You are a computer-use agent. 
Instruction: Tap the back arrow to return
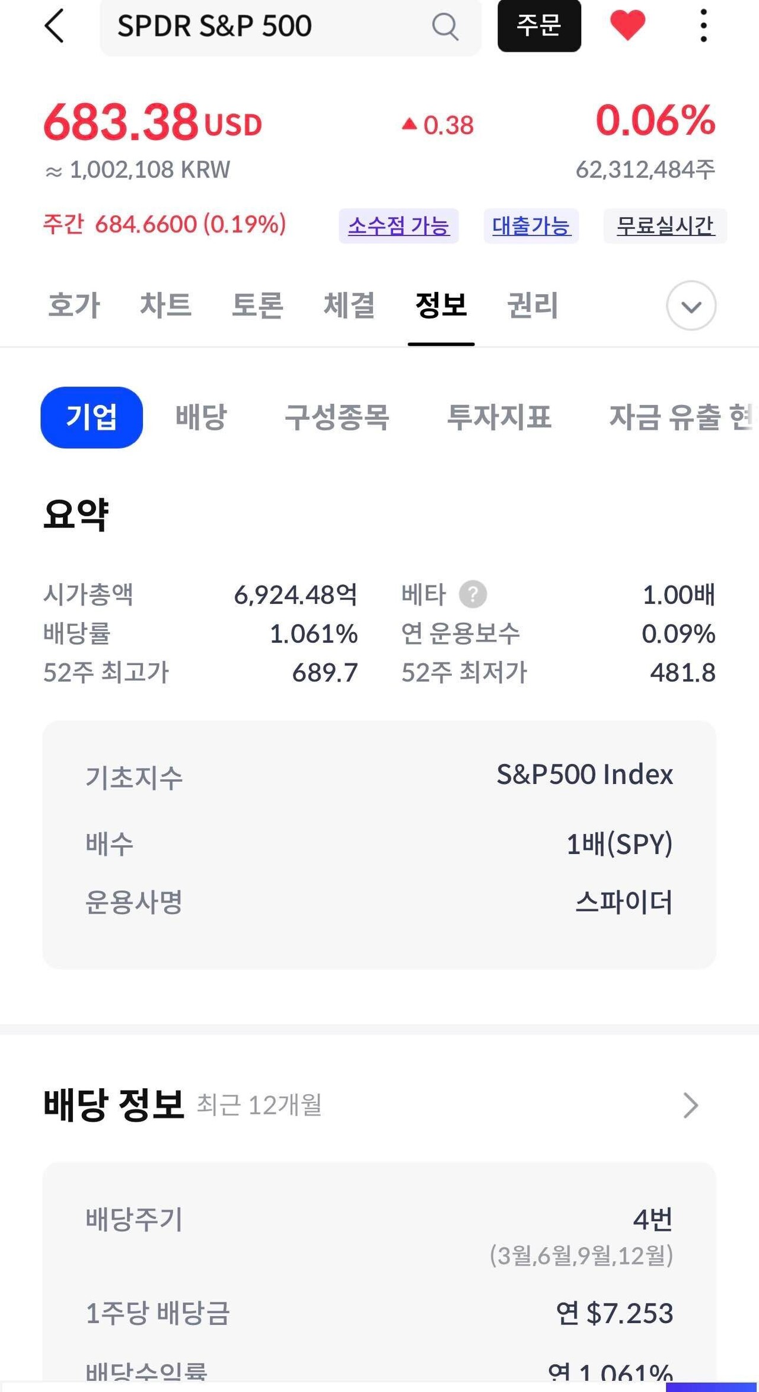(55, 27)
